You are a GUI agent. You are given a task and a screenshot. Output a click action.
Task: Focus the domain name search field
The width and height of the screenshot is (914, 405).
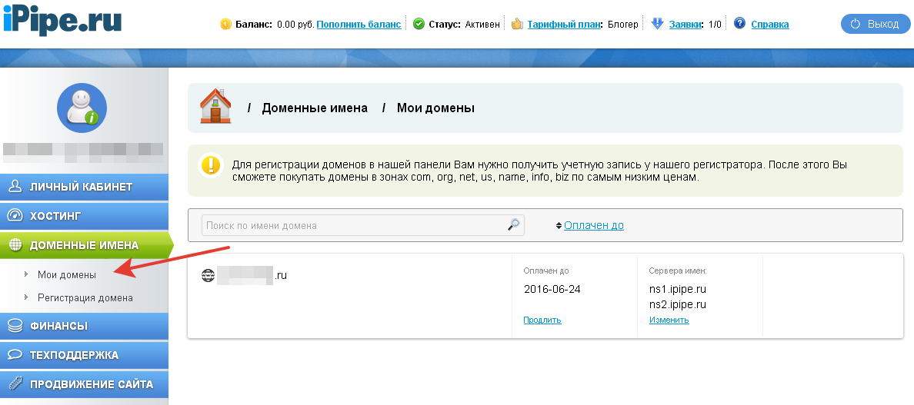coord(354,225)
